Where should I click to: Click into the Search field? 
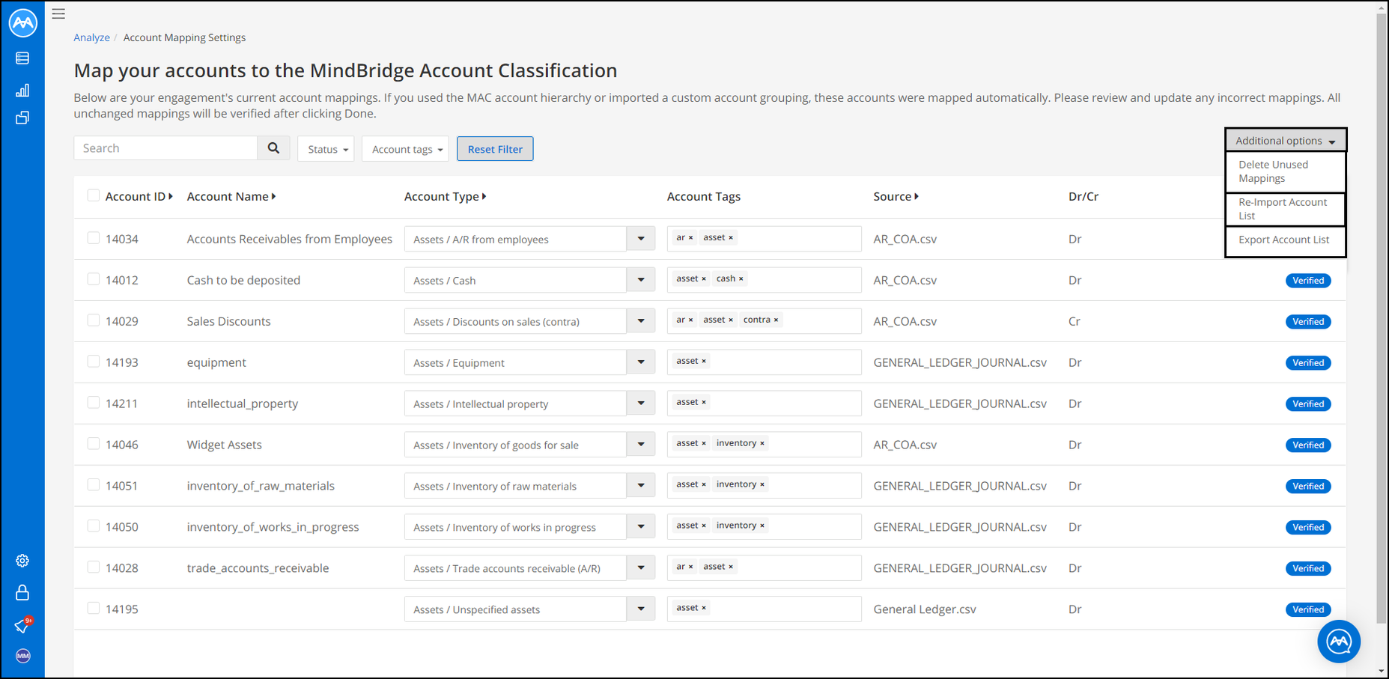point(165,148)
